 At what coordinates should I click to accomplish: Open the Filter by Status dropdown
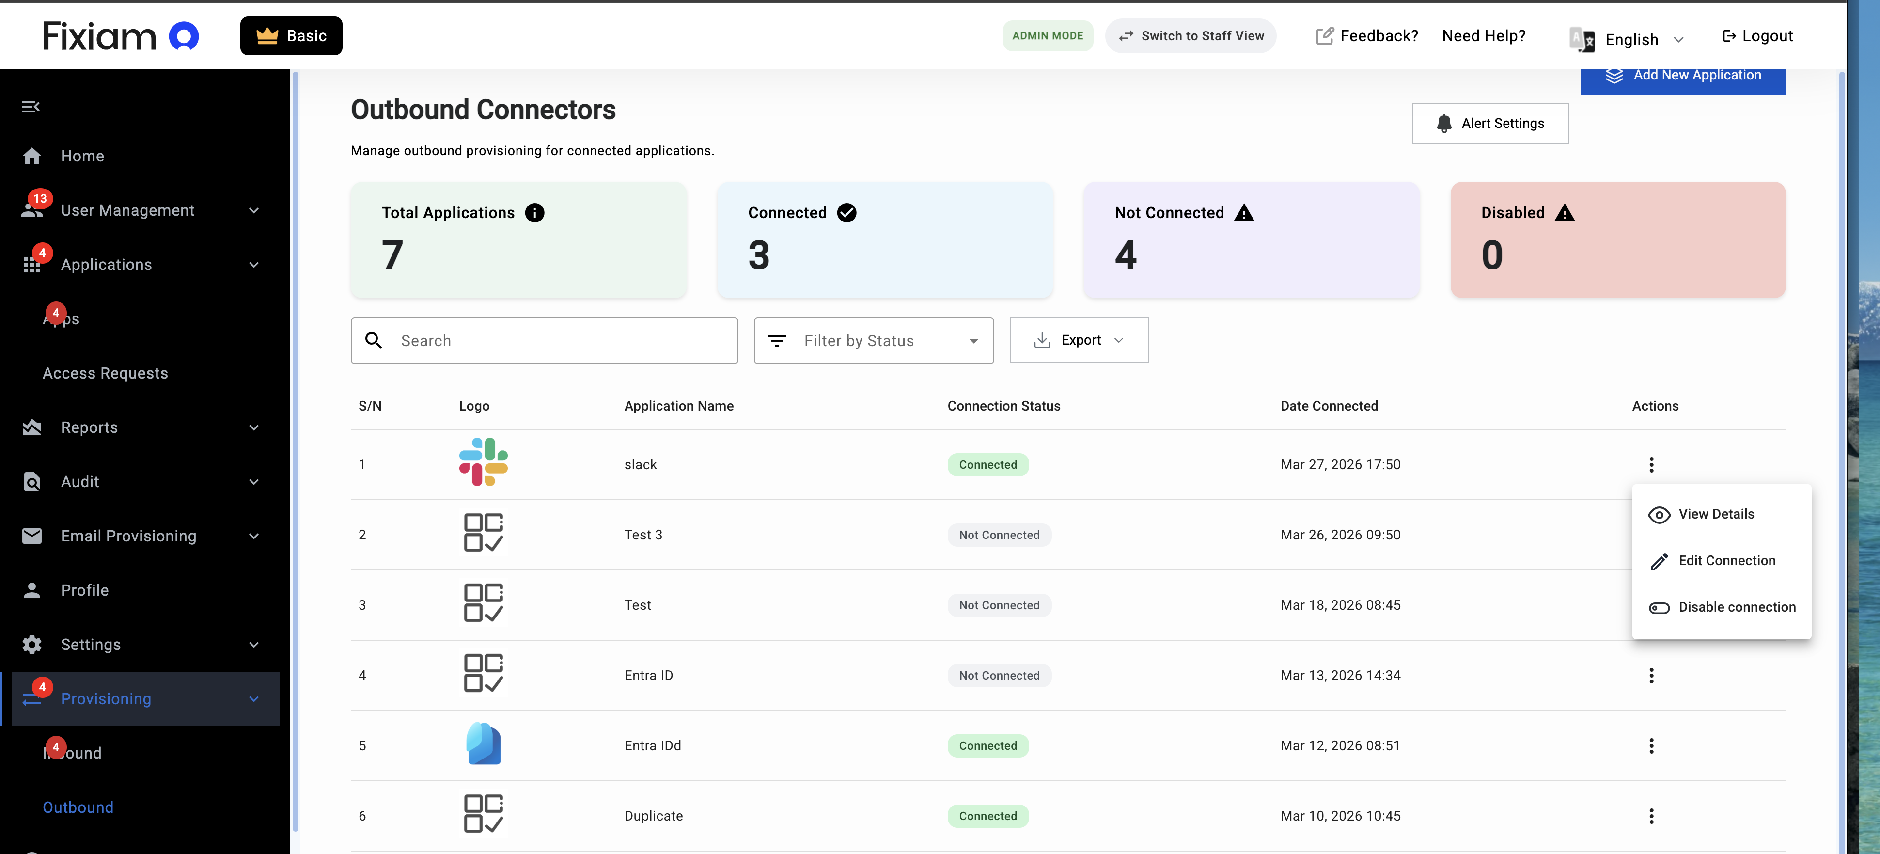pyautogui.click(x=873, y=340)
